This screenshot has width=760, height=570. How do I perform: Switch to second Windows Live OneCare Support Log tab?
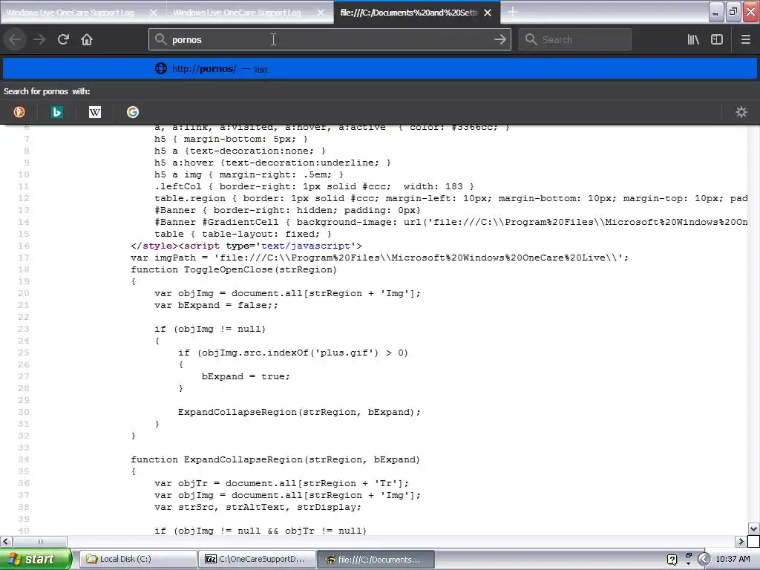coord(237,13)
